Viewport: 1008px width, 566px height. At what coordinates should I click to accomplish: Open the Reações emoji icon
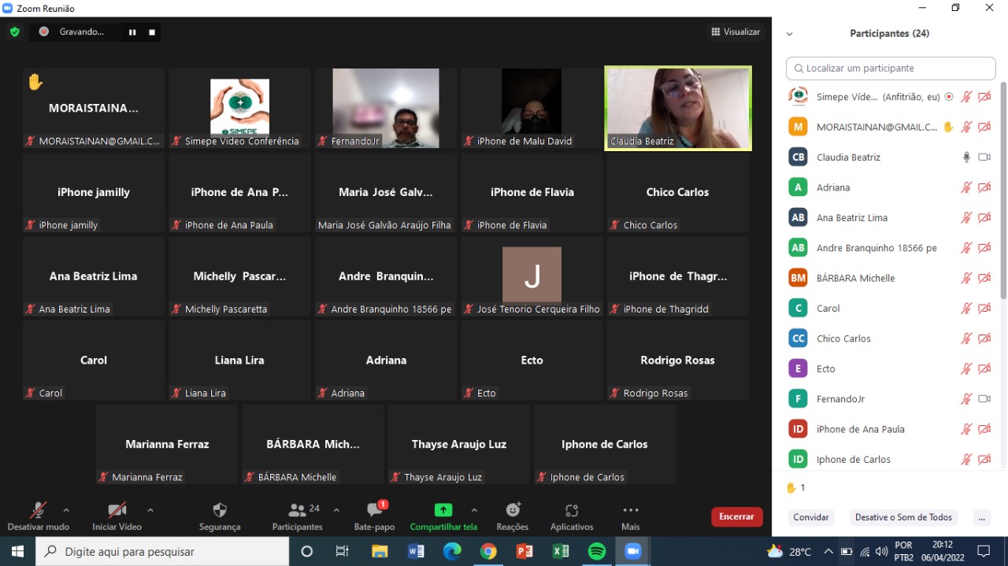tap(513, 511)
